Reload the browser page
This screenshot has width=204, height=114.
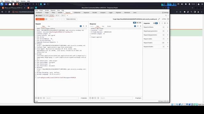click(x=9, y=12)
